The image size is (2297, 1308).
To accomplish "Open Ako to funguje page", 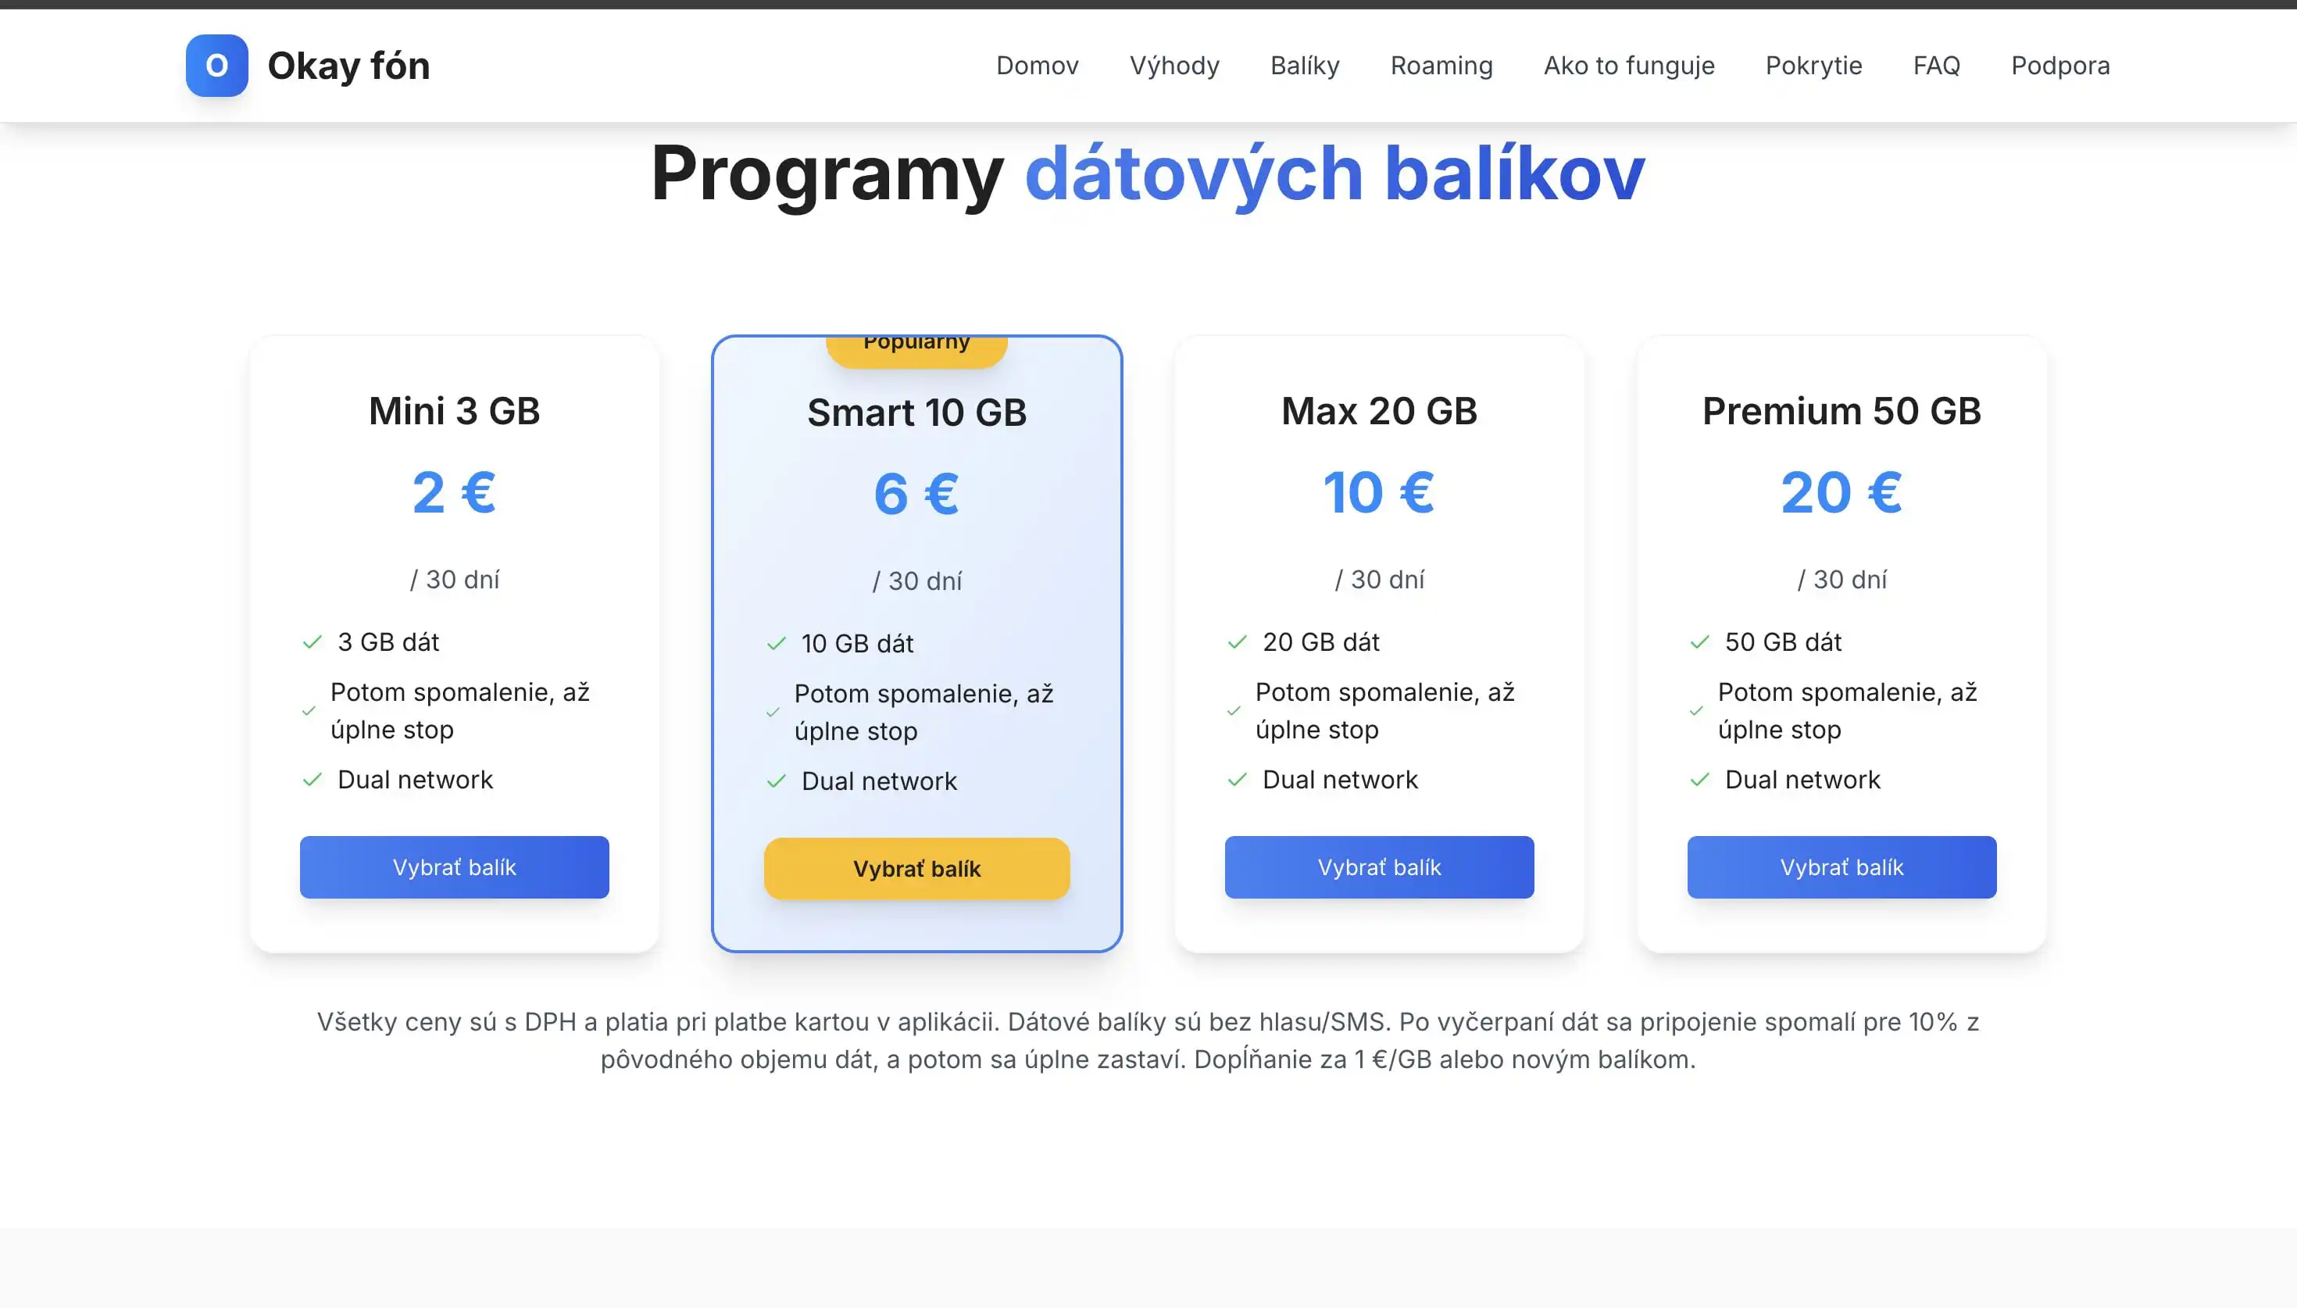I will (x=1629, y=66).
